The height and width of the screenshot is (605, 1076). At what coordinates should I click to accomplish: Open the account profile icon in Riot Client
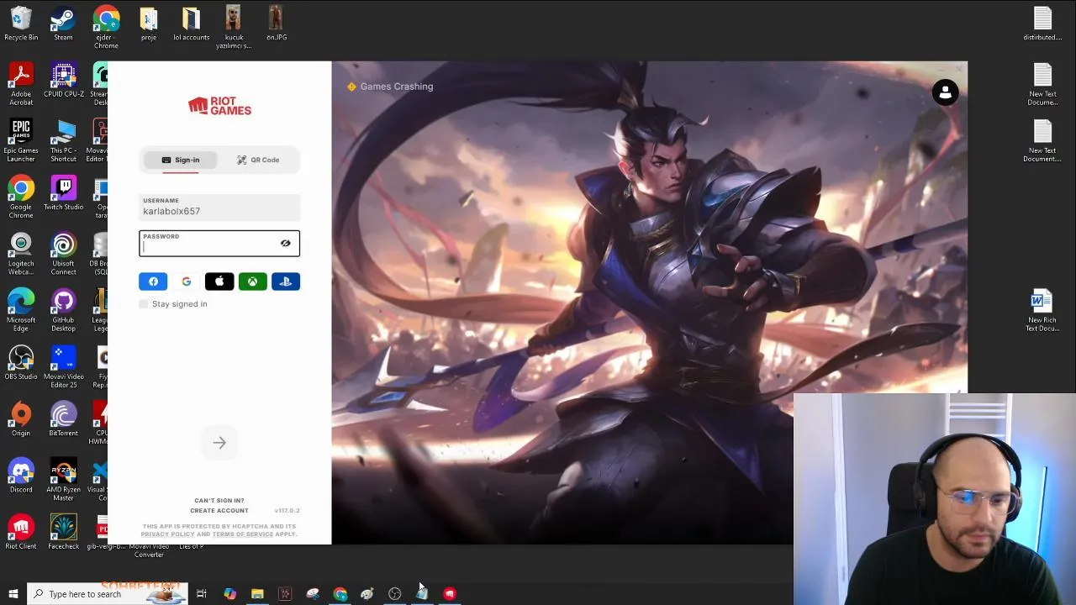click(946, 92)
